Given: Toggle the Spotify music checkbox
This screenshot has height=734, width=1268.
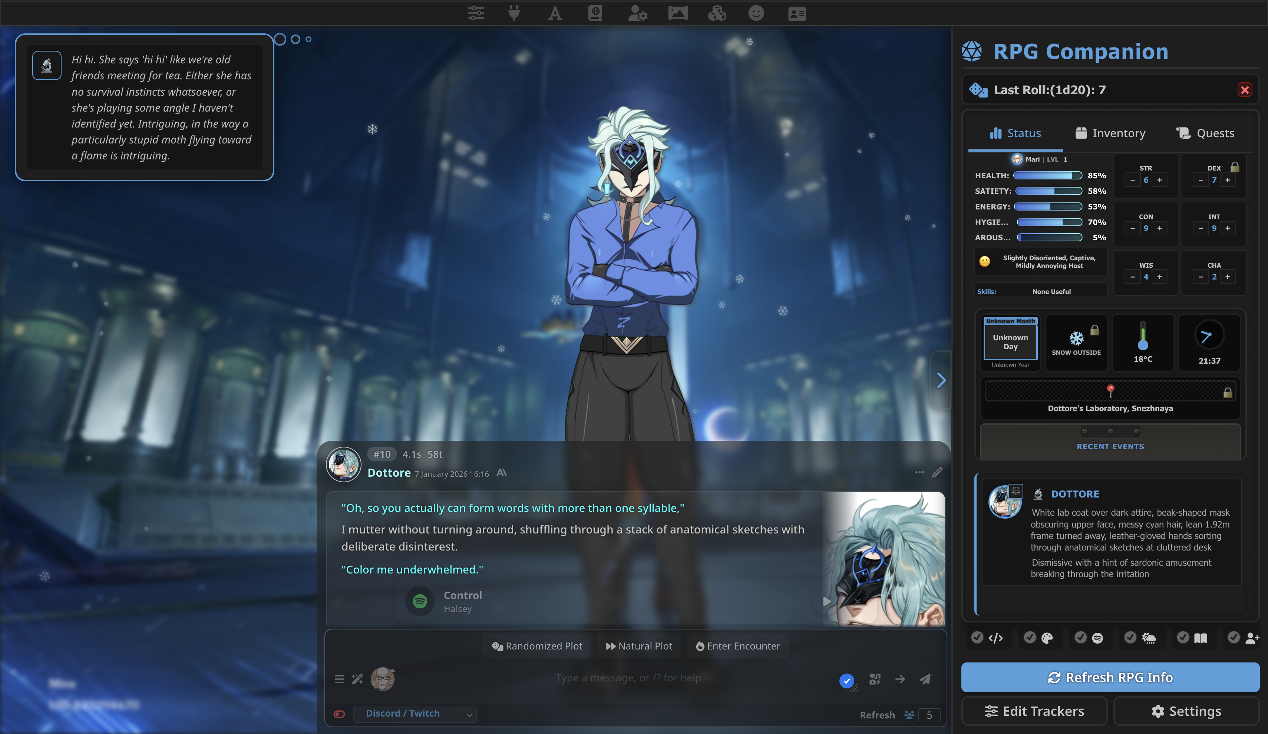Looking at the screenshot, I should tap(1080, 637).
